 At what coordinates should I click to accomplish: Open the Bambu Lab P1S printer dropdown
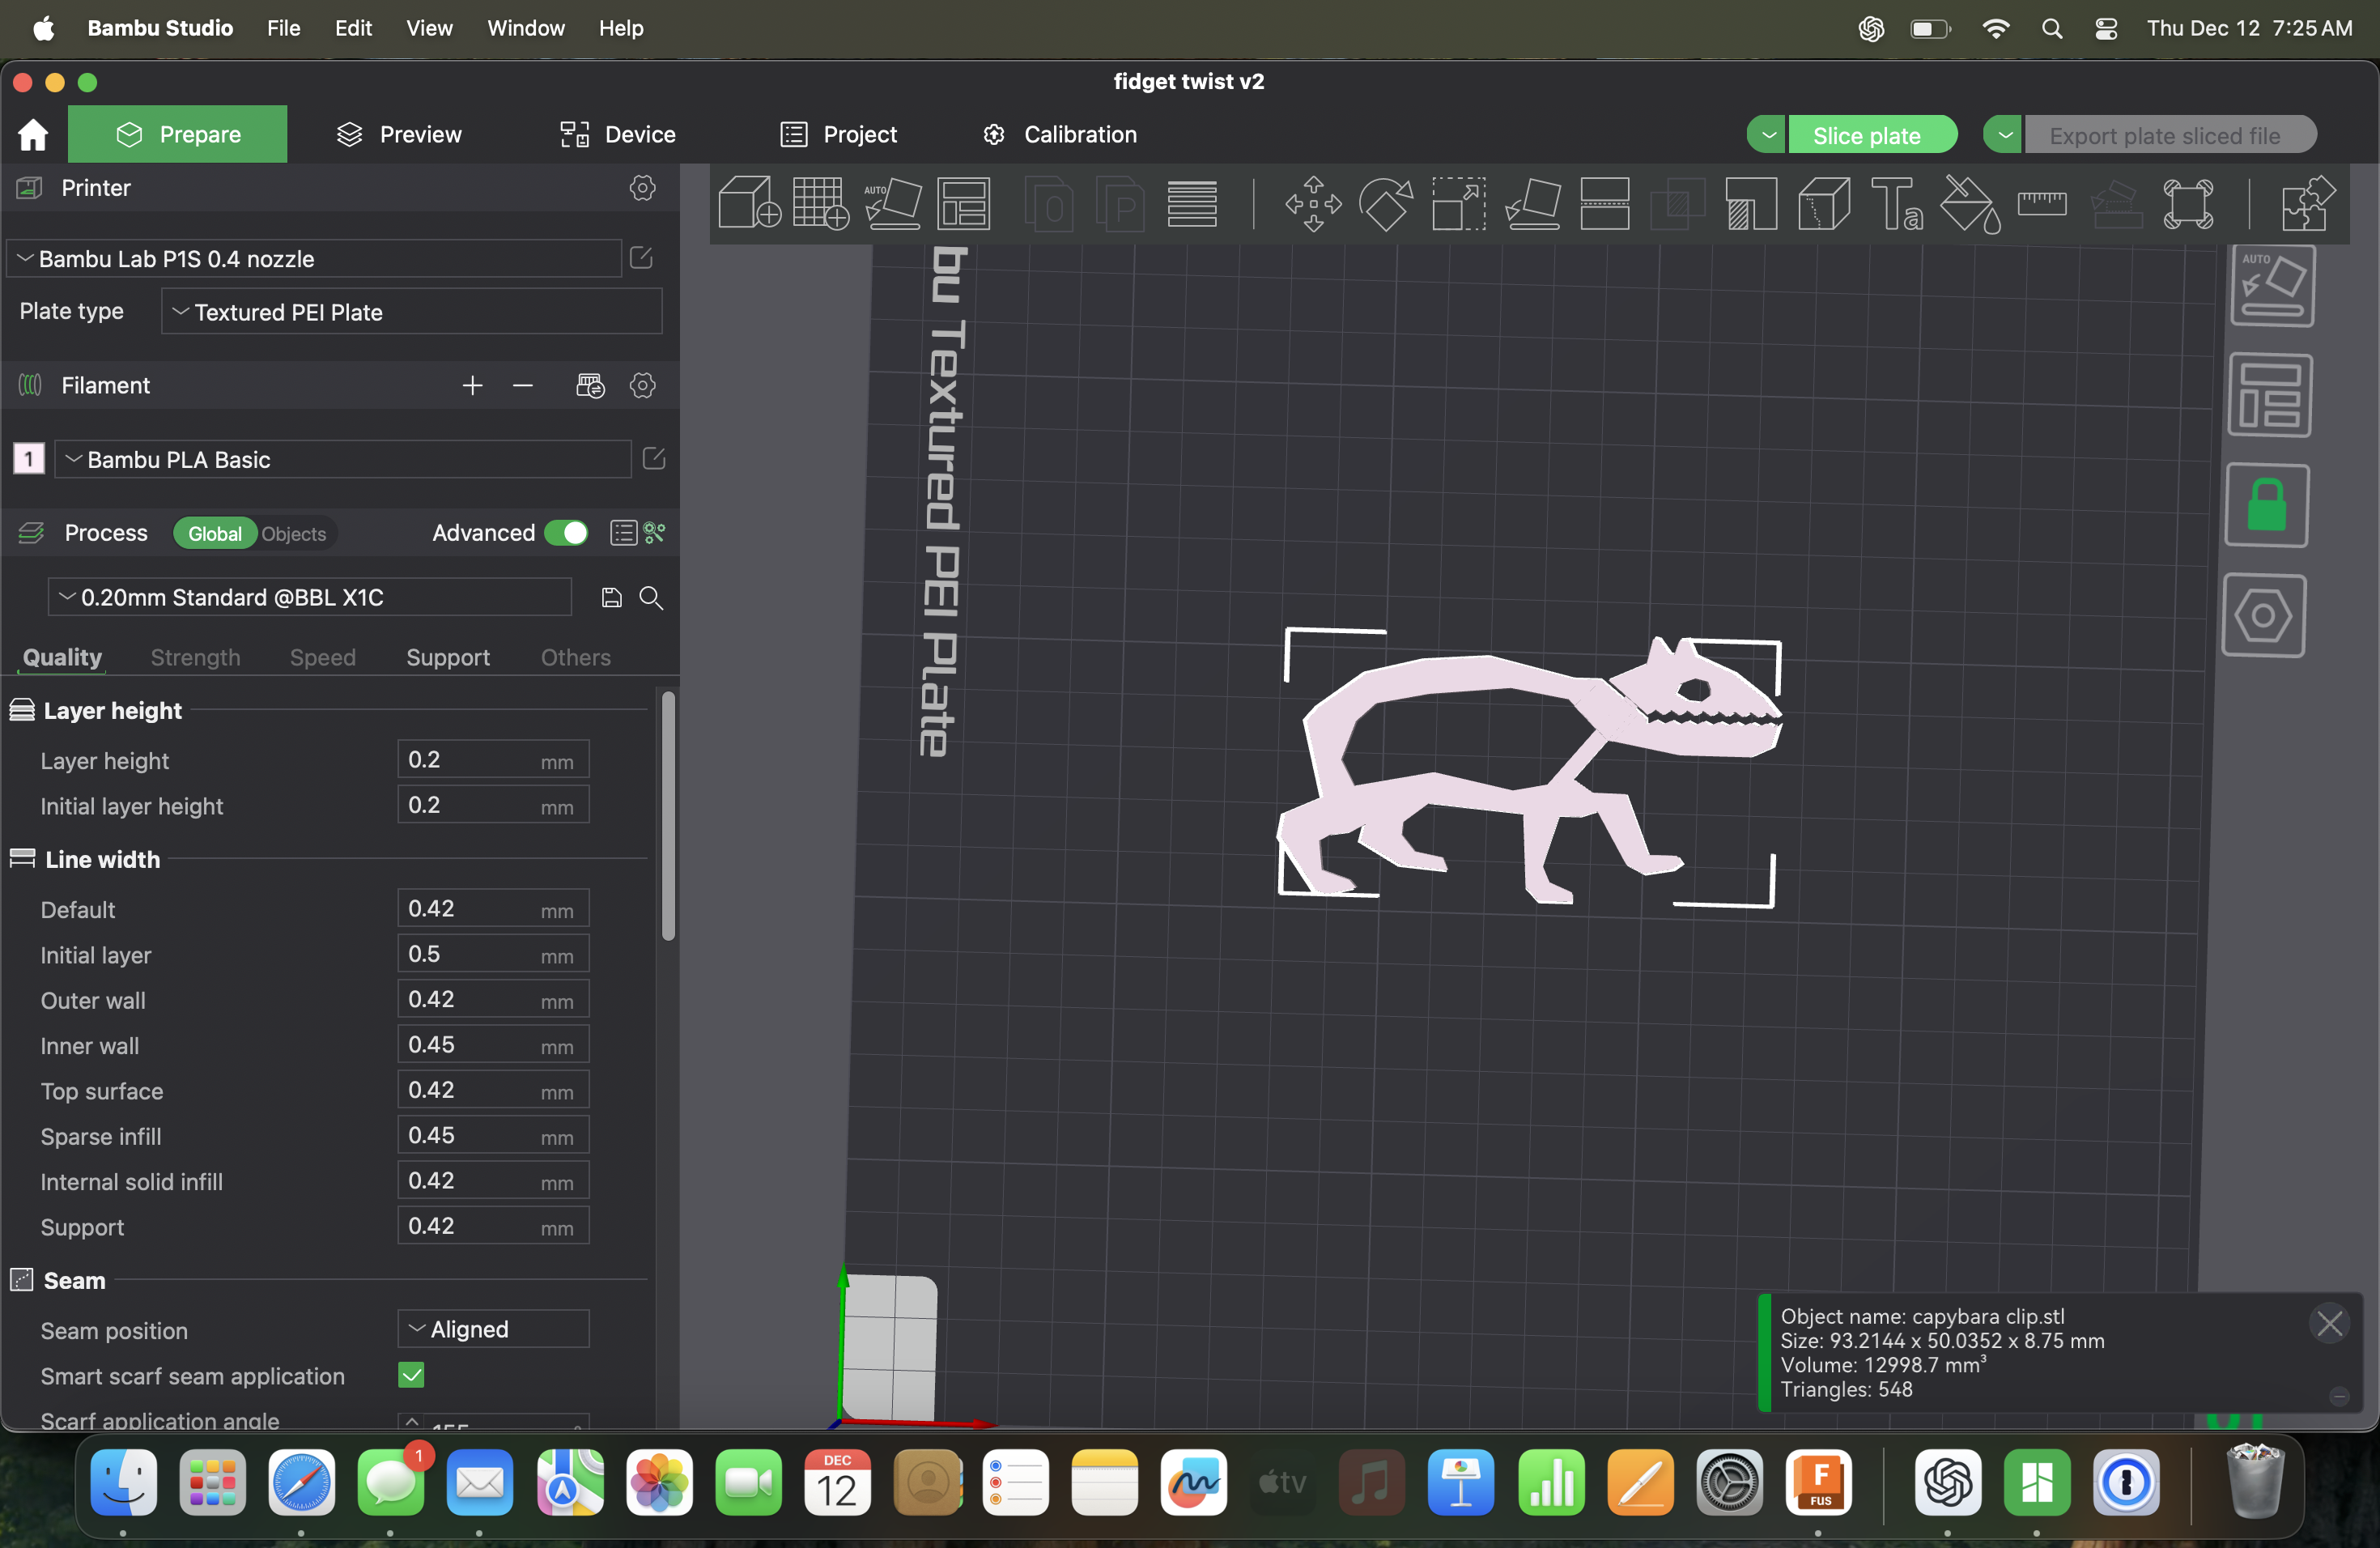pos(314,259)
